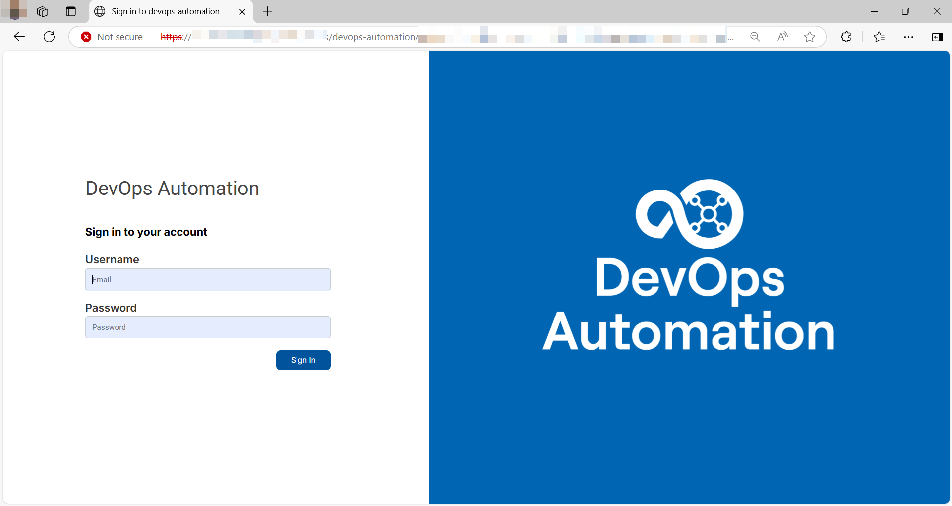
Task: Click the DevOps Automation infinity logo
Action: [689, 214]
